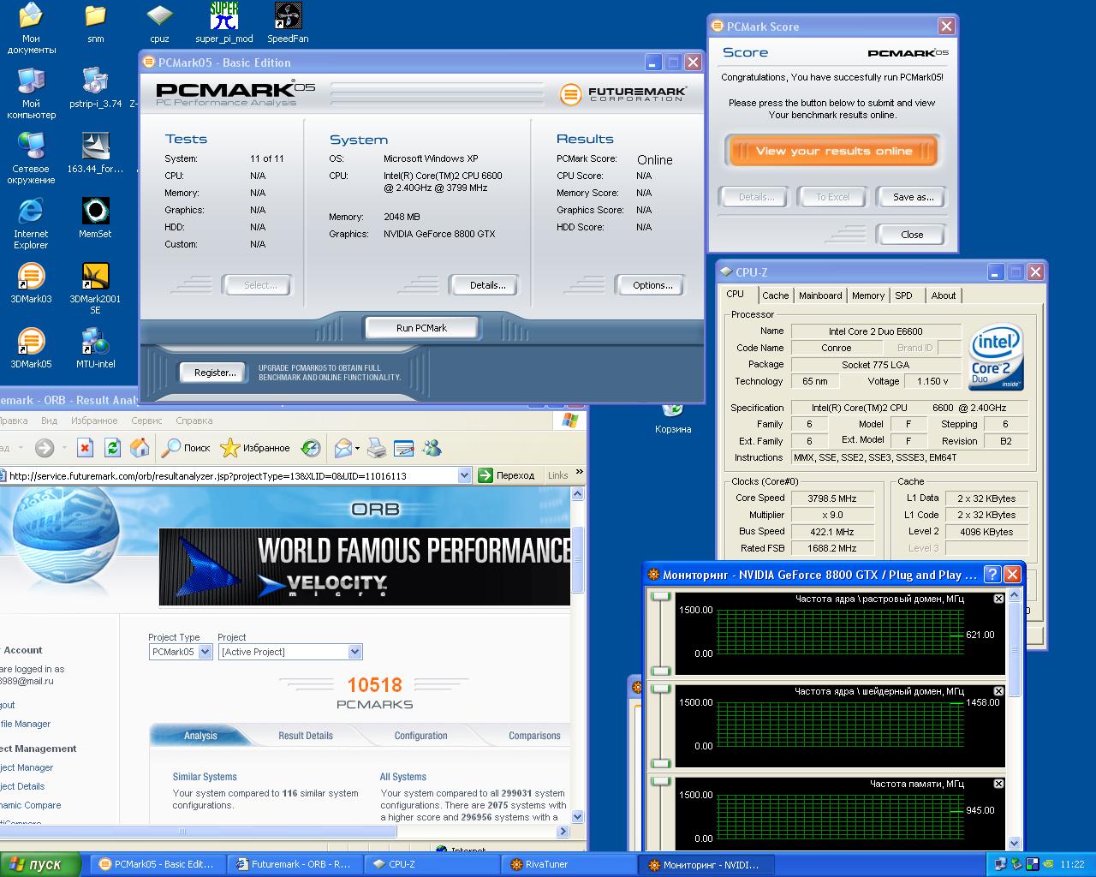Open the Project [Active Project] dropdown
Screen dimensions: 1096x877
(355, 652)
